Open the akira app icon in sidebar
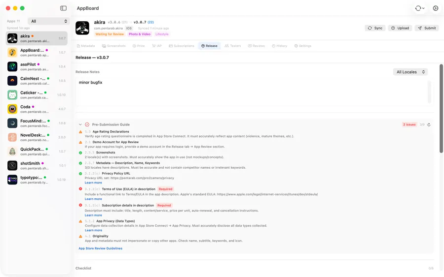 coord(12,38)
